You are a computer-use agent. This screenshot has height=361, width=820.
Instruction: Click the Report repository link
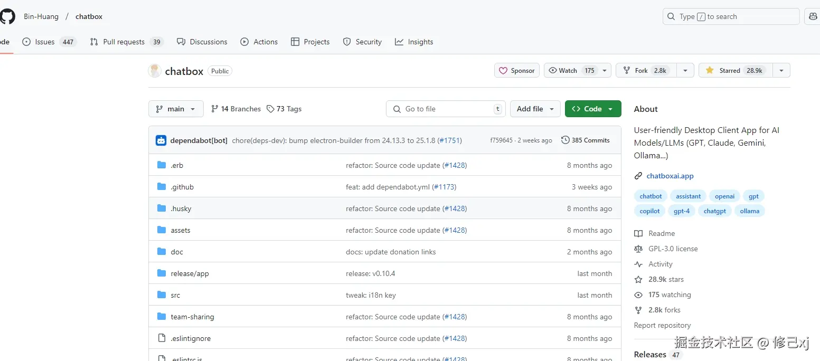[662, 325]
